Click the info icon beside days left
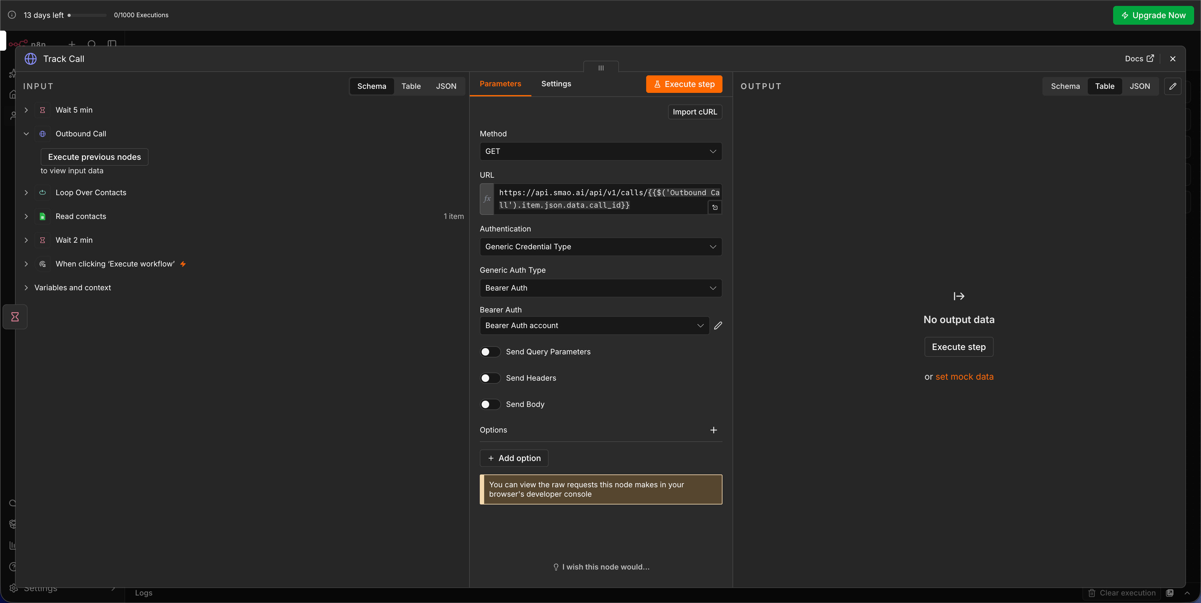 (x=12, y=15)
